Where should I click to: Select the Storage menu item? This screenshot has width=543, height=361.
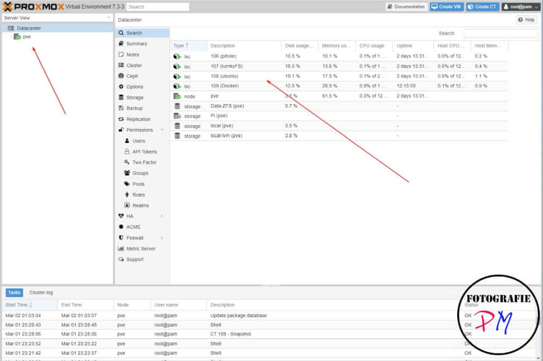(x=142, y=98)
